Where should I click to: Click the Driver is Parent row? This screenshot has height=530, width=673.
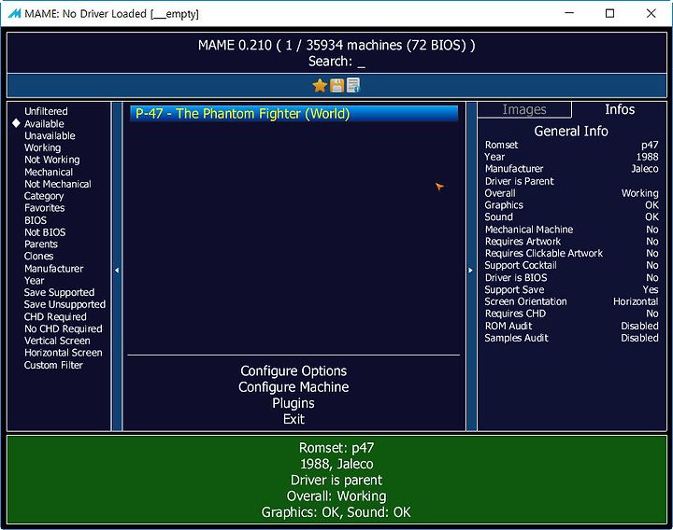[x=571, y=182]
